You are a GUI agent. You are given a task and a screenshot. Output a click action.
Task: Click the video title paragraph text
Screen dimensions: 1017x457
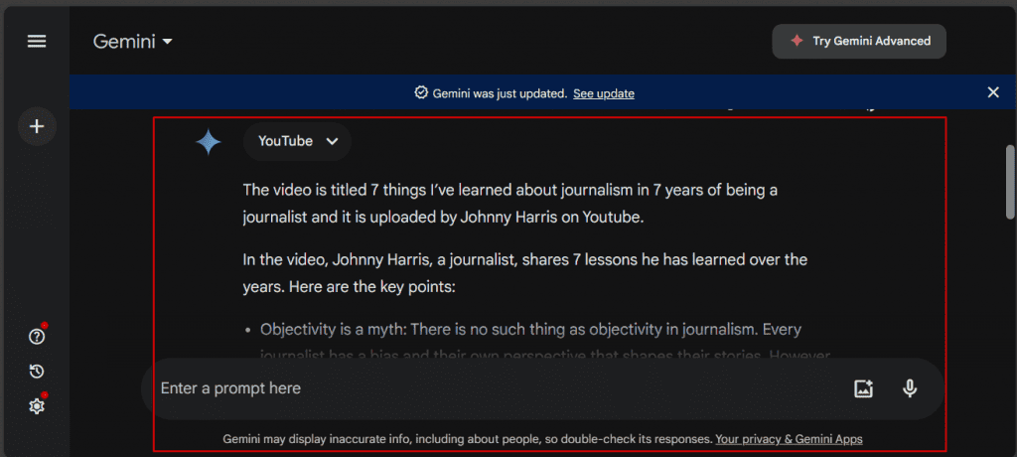click(524, 202)
